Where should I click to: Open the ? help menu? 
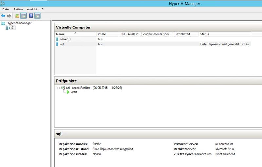[42, 9]
